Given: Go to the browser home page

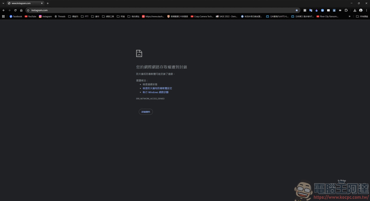Looking at the screenshot, I should point(21,10).
